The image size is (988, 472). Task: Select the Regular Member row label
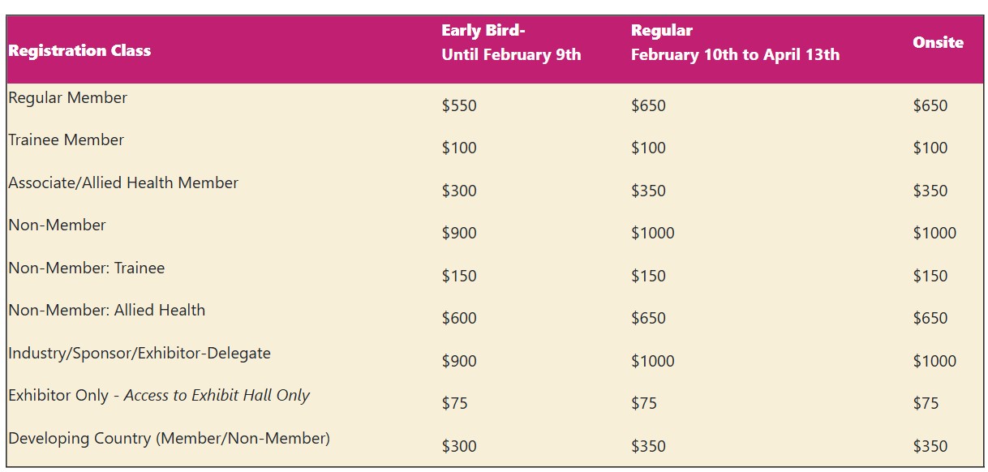68,98
